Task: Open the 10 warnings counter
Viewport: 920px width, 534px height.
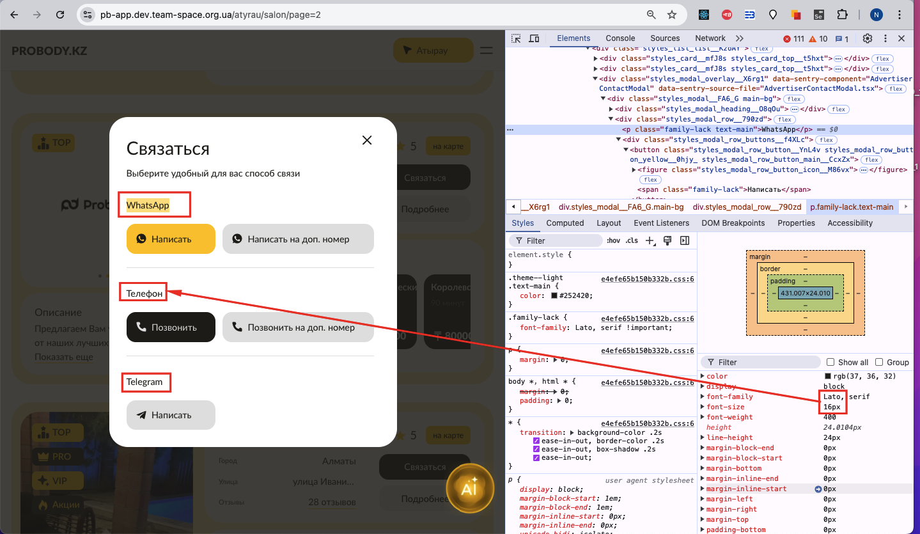Action: [x=818, y=39]
